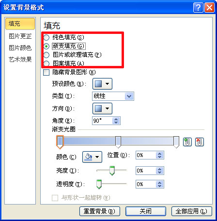217x221 pixels.
Task: Switch to the 图片更正 tab
Action: (20, 36)
